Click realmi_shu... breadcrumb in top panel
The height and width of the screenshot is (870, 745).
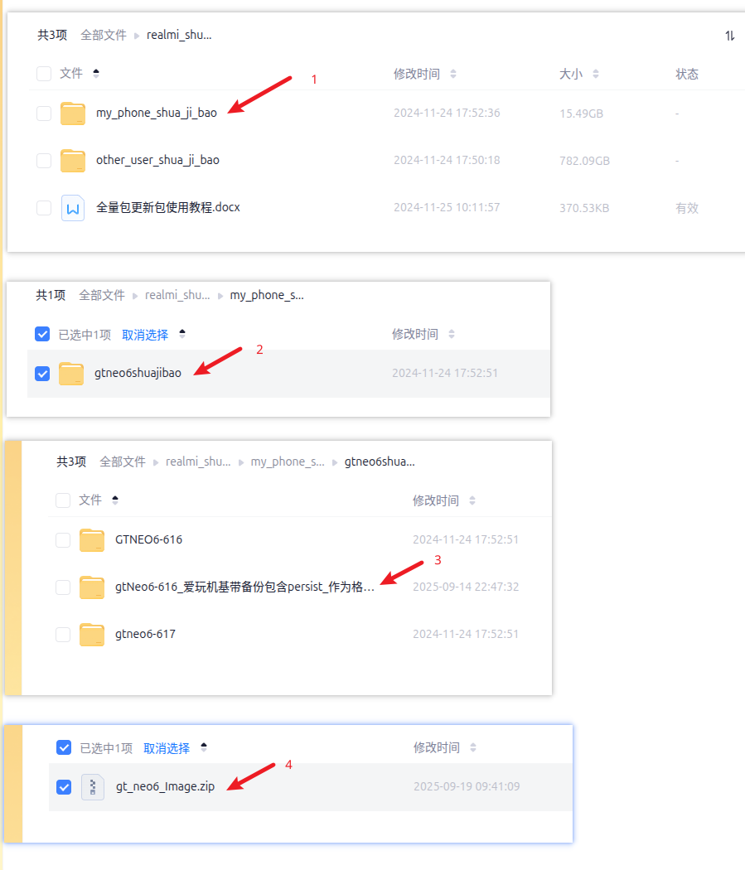(179, 36)
